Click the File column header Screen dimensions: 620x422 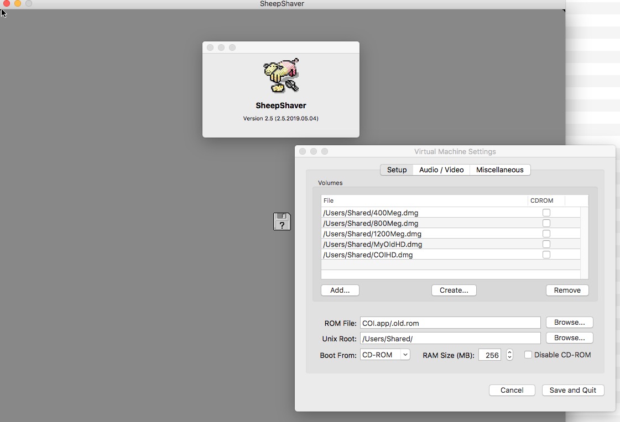[424, 201]
